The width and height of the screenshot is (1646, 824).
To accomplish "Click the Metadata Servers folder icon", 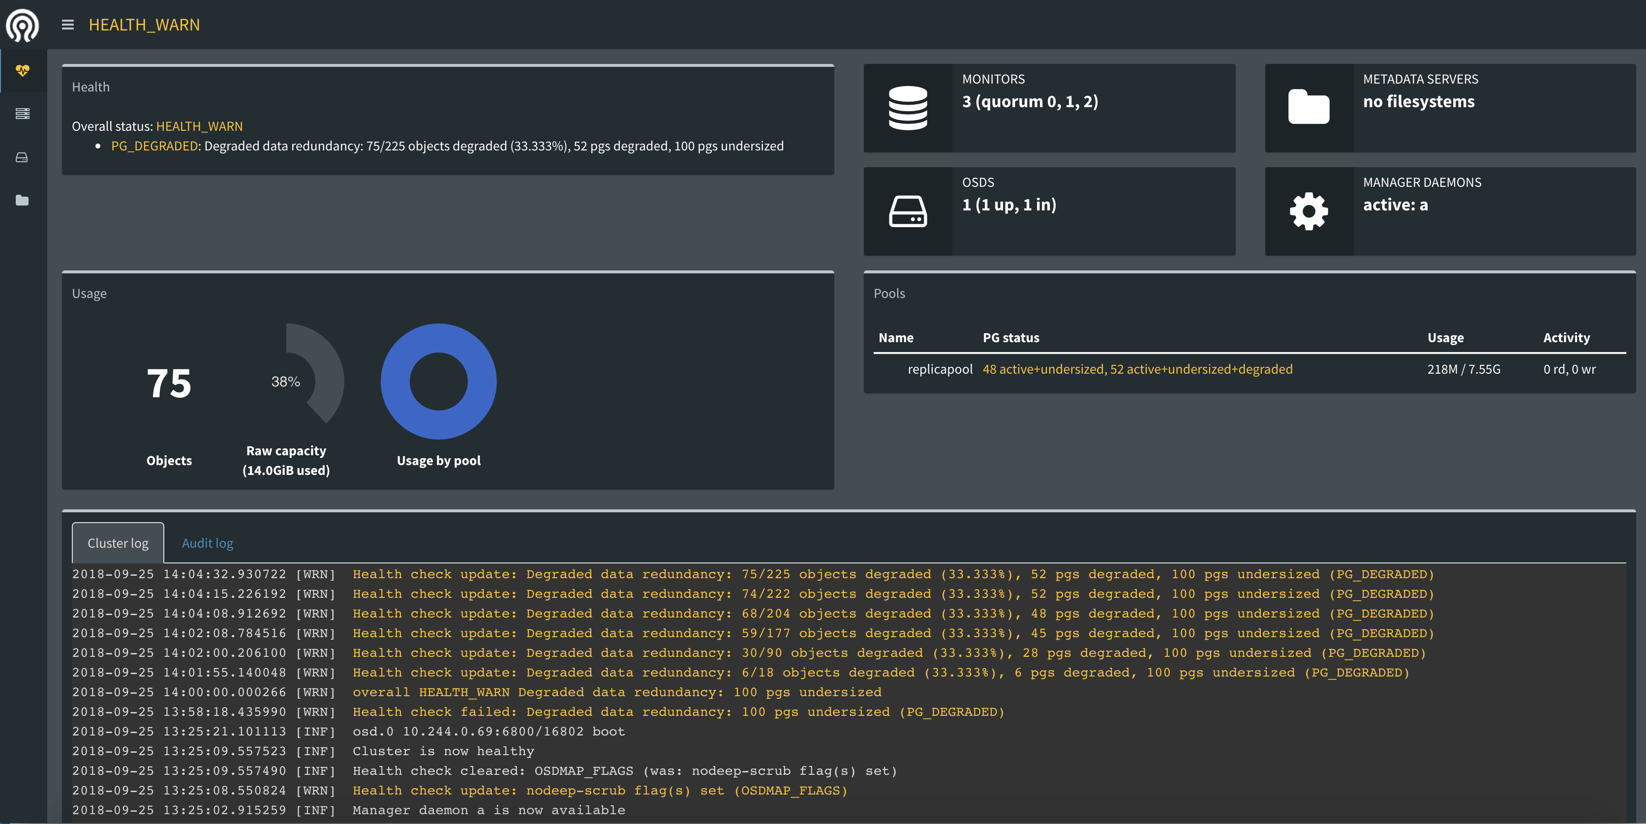I will [1308, 108].
